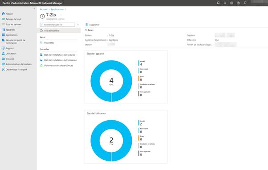Image resolution: width=268 pixels, height=170 pixels.
Task: Open the ellipsis menu next to 7-Zip
Action: (x=61, y=15)
